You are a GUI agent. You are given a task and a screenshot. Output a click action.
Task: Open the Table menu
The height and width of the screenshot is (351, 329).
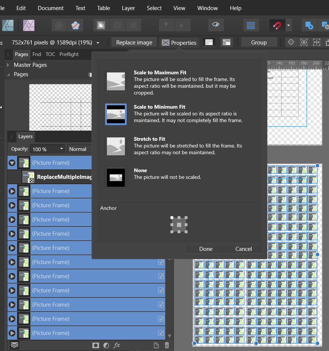click(x=104, y=8)
